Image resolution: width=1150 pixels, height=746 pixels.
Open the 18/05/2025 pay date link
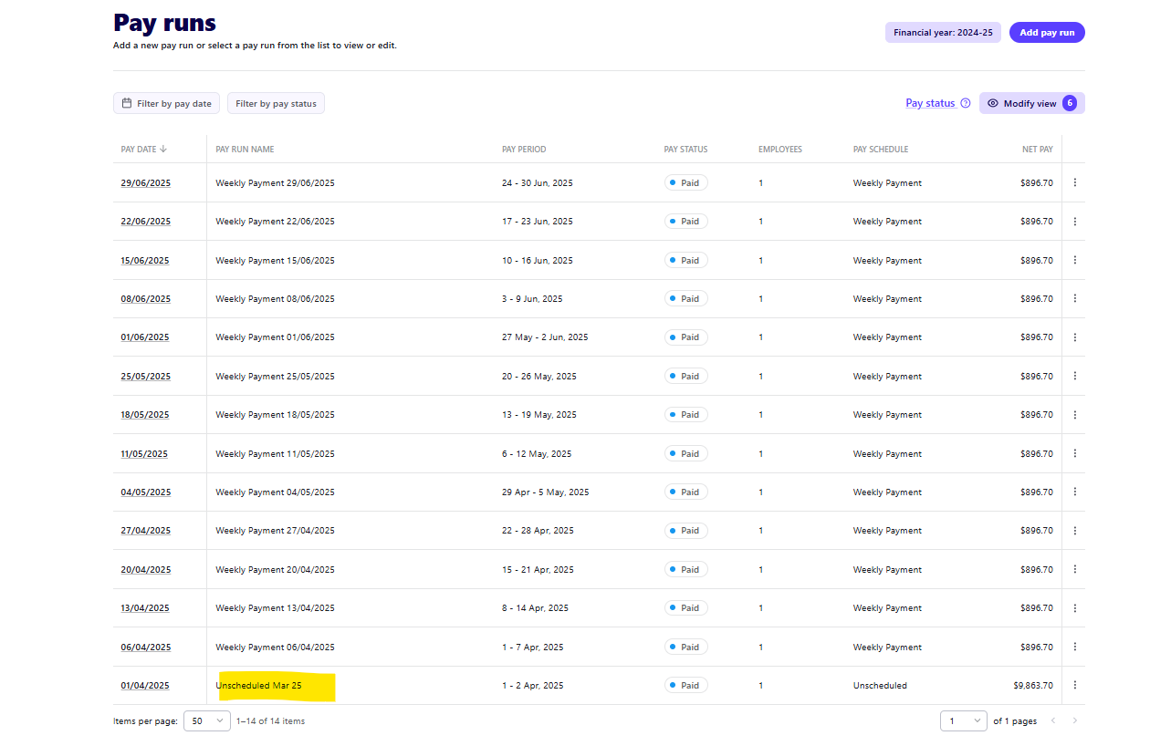click(145, 414)
